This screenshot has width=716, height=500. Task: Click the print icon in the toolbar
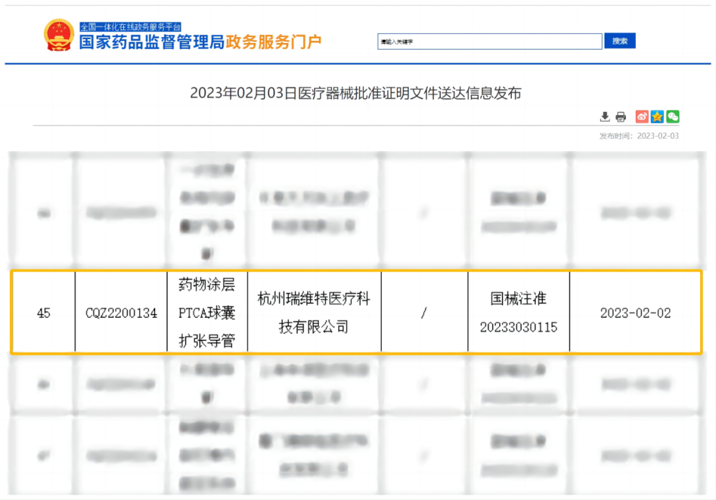[621, 117]
